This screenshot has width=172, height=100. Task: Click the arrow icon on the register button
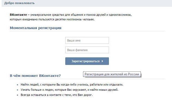[102, 61]
